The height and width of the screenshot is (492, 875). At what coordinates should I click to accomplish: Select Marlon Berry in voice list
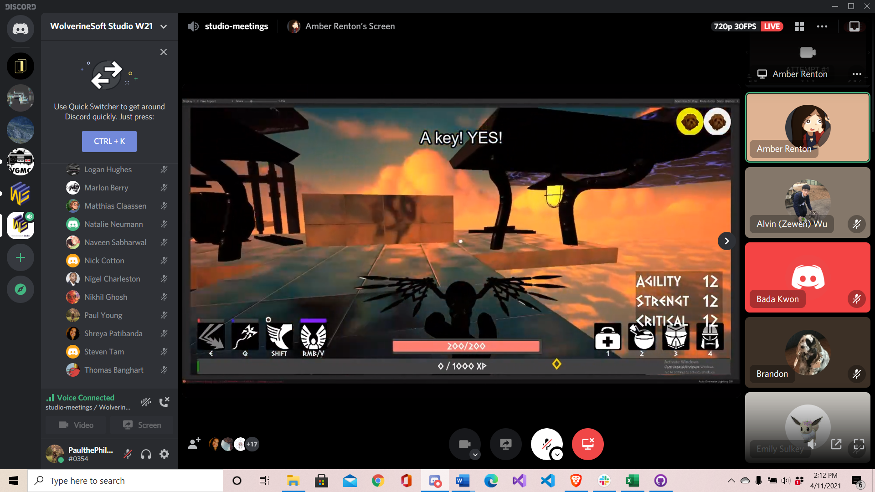(x=117, y=188)
